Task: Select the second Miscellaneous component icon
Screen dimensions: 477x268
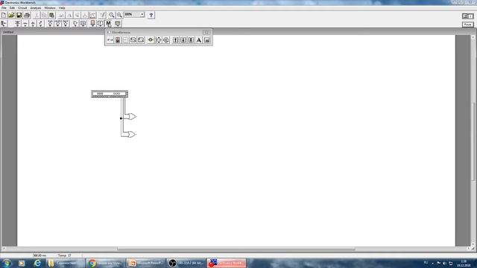Action: (118, 40)
